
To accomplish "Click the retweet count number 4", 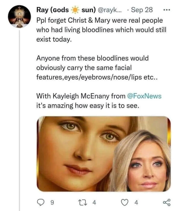I will click(94, 203).
